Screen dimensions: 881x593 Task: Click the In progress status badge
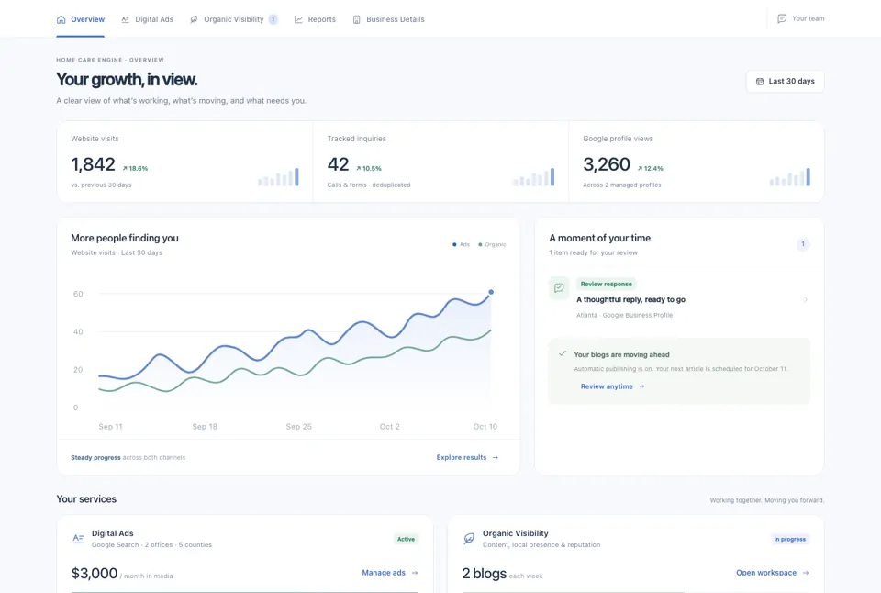coord(790,539)
